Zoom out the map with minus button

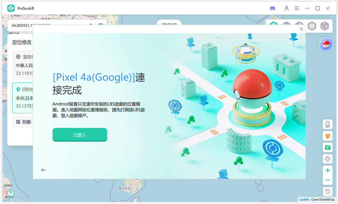tap(327, 180)
